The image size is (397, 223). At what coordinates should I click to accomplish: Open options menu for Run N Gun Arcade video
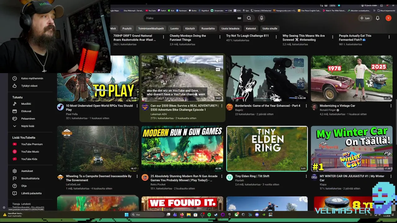(221, 176)
